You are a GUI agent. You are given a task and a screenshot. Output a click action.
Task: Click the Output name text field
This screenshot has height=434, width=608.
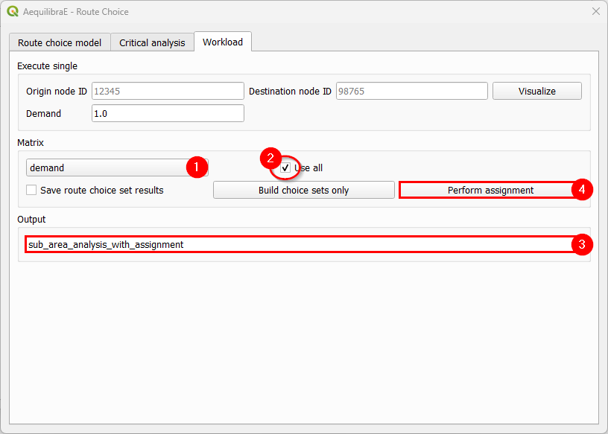click(298, 244)
